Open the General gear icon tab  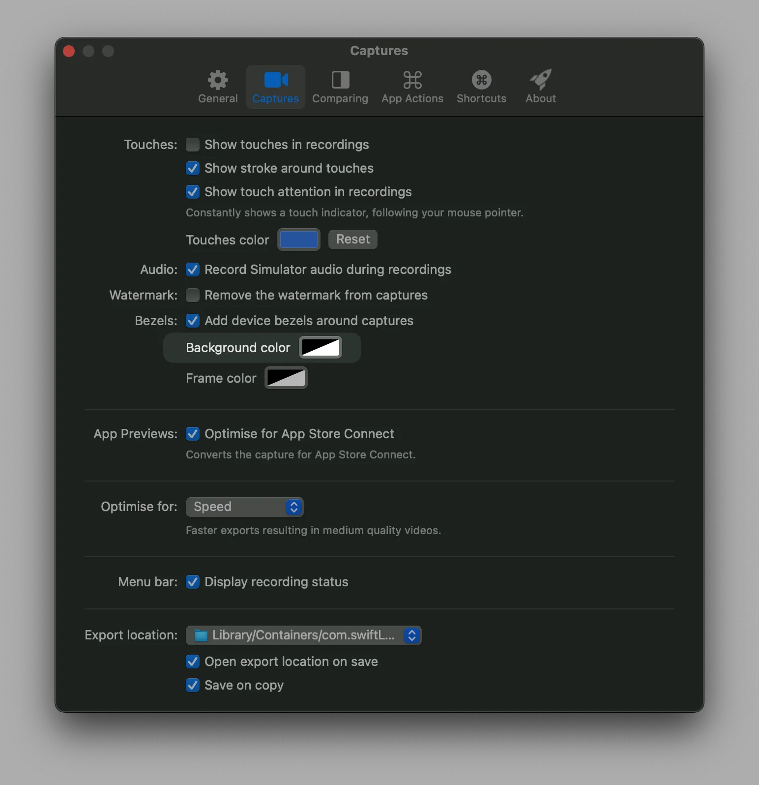(x=218, y=80)
